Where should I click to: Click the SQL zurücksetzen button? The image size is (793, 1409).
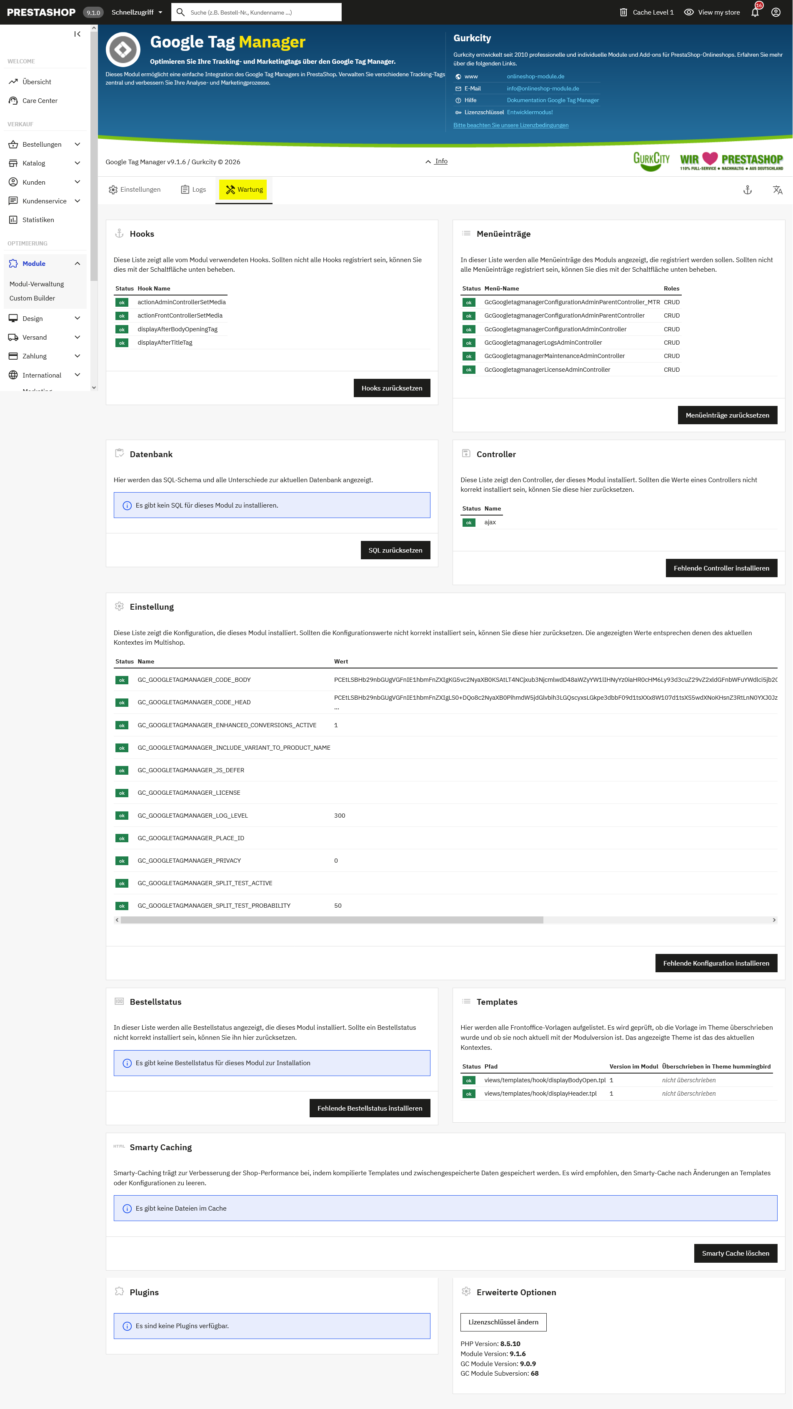click(x=395, y=550)
